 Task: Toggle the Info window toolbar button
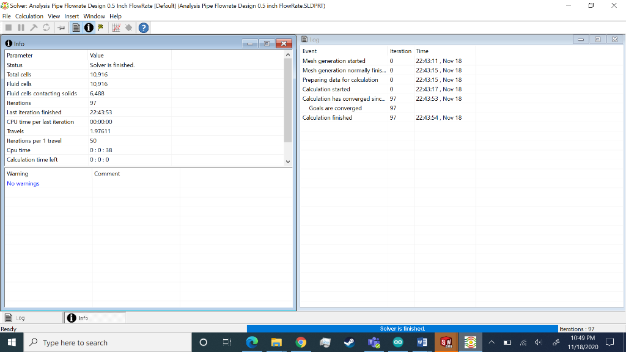[x=89, y=27]
